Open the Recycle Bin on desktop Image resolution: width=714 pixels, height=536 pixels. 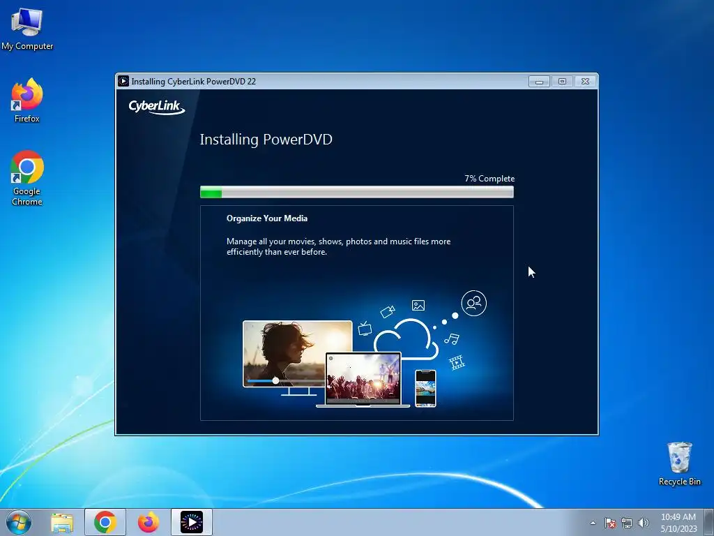point(679,464)
